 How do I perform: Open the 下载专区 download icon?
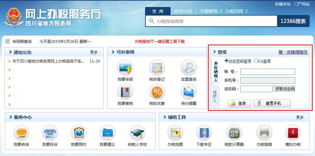(x=204, y=133)
